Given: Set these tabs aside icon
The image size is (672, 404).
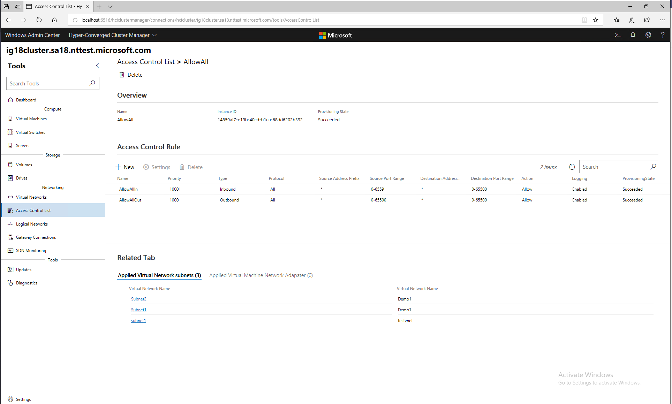Looking at the screenshot, I should coord(17,6).
